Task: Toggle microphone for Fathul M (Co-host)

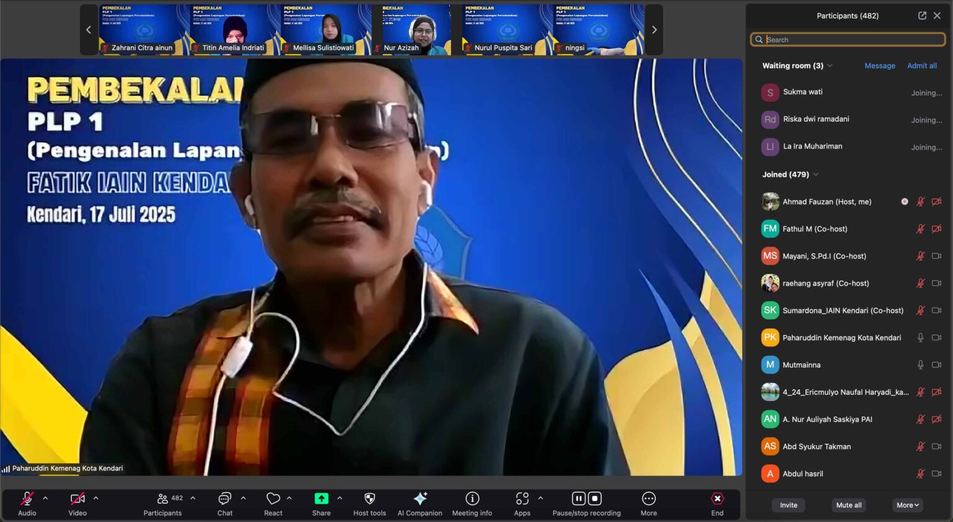Action: tap(921, 229)
